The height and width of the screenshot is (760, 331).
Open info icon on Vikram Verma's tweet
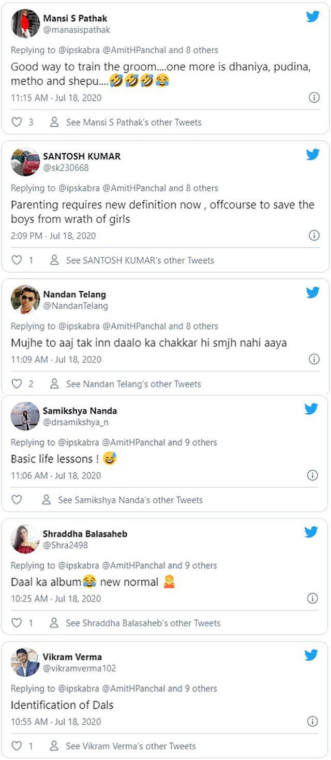312,721
